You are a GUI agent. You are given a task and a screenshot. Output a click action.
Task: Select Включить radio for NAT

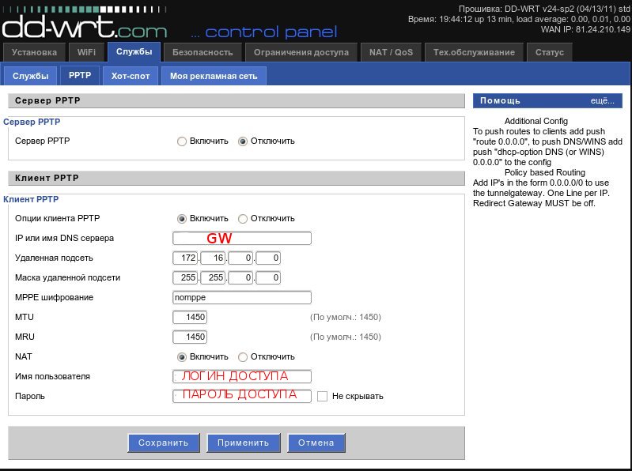[x=182, y=356]
